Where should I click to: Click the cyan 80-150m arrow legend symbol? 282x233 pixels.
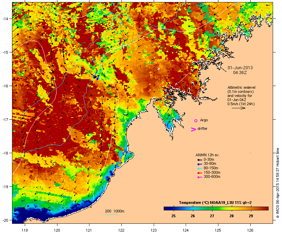click(199, 169)
